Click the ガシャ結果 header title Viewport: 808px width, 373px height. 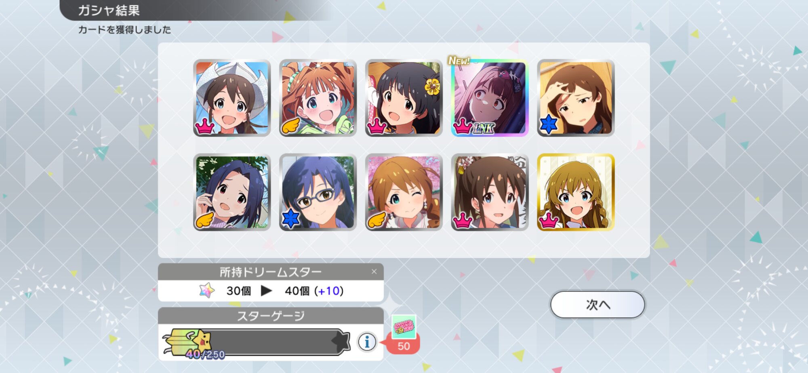point(109,10)
